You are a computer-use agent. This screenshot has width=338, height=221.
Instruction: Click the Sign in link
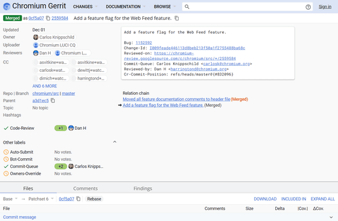click(x=325, y=7)
